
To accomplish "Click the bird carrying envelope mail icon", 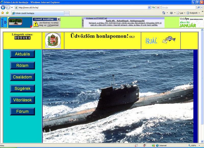I will tap(169, 40).
